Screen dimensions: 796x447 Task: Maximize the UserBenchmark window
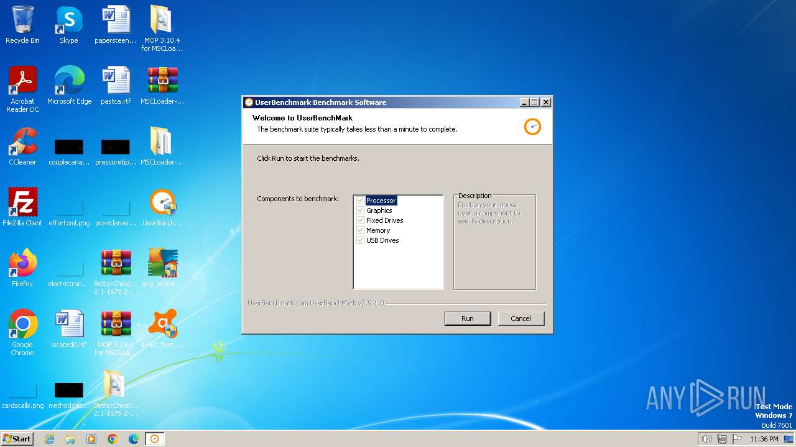pyautogui.click(x=535, y=102)
